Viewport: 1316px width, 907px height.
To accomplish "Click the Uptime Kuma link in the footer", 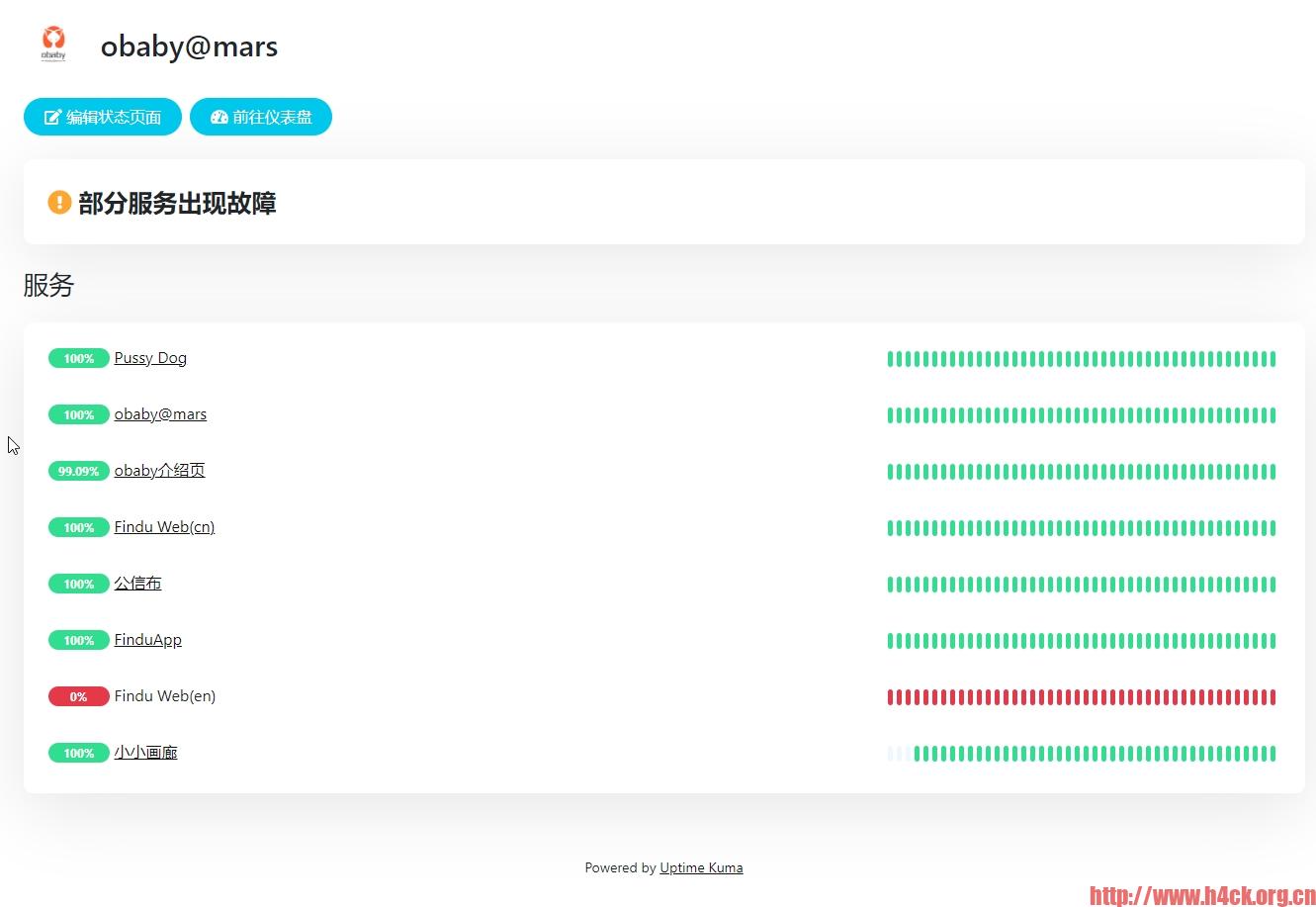I will (x=701, y=867).
